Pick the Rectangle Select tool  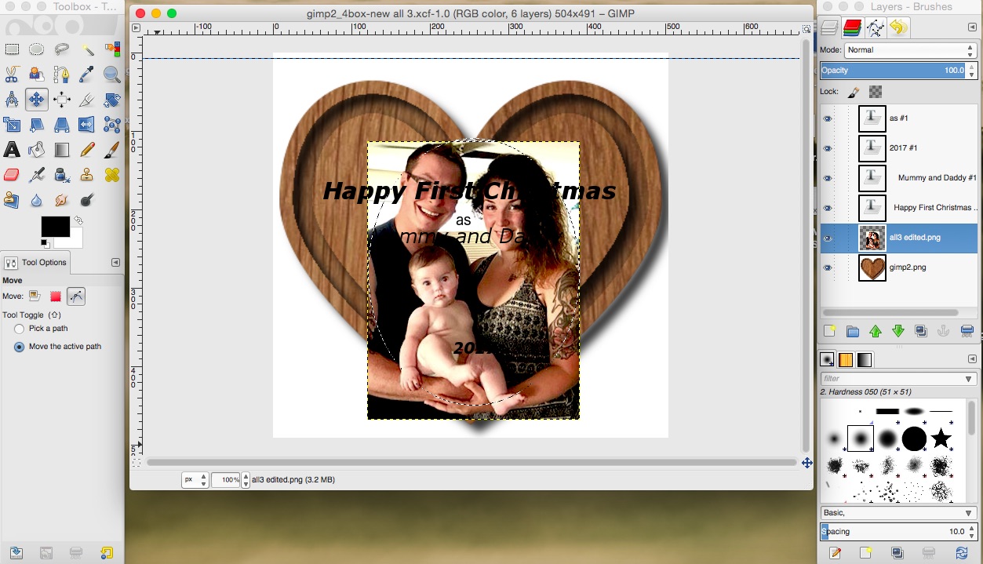click(12, 49)
